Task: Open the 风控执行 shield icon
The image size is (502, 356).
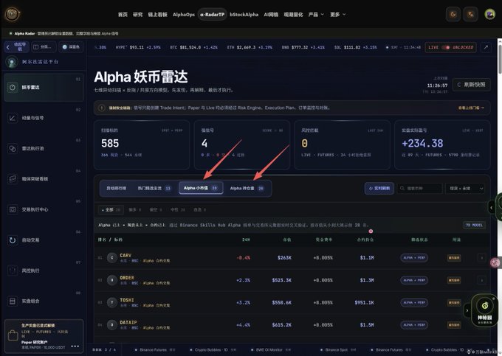Action: click(x=12, y=271)
